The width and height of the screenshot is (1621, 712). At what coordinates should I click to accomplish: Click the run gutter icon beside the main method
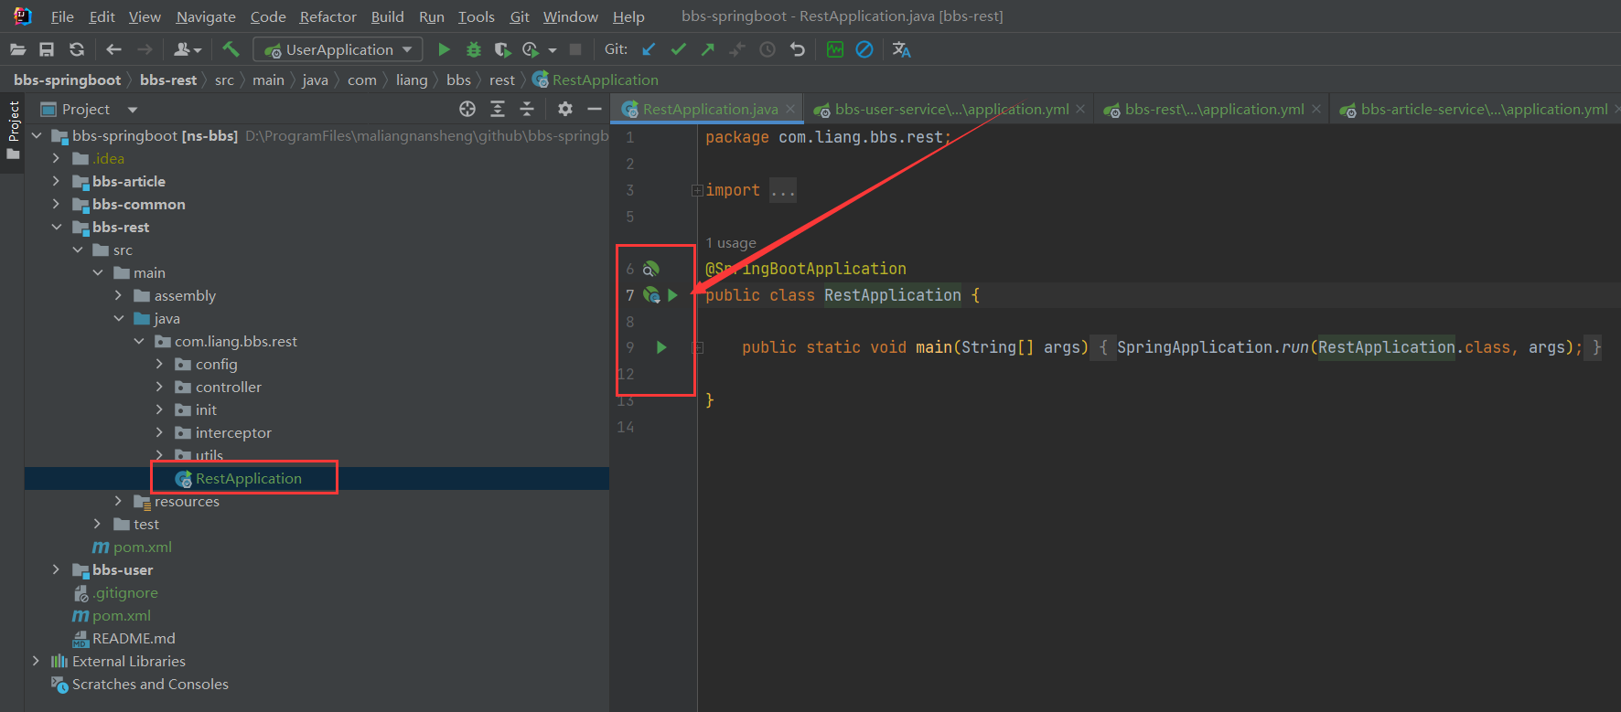point(661,347)
